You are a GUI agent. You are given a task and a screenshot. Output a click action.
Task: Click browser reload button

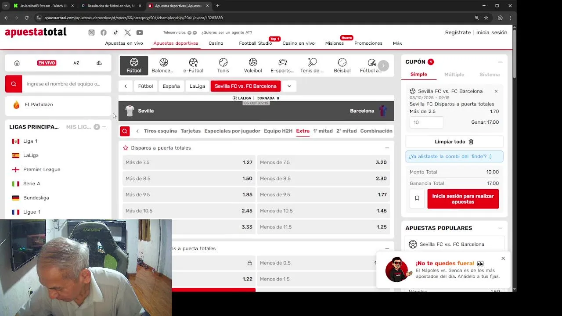point(27,18)
